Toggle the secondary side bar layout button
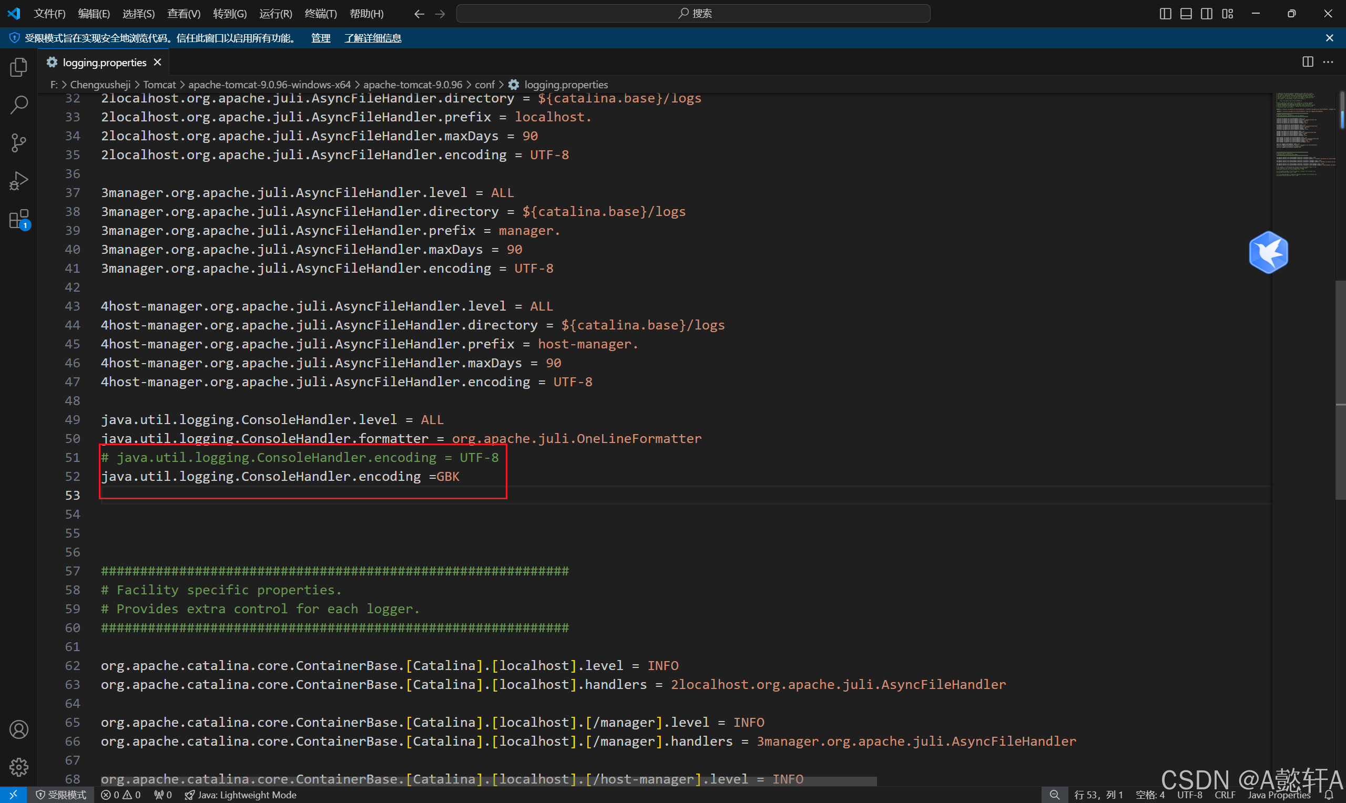1346x803 pixels. click(x=1206, y=14)
